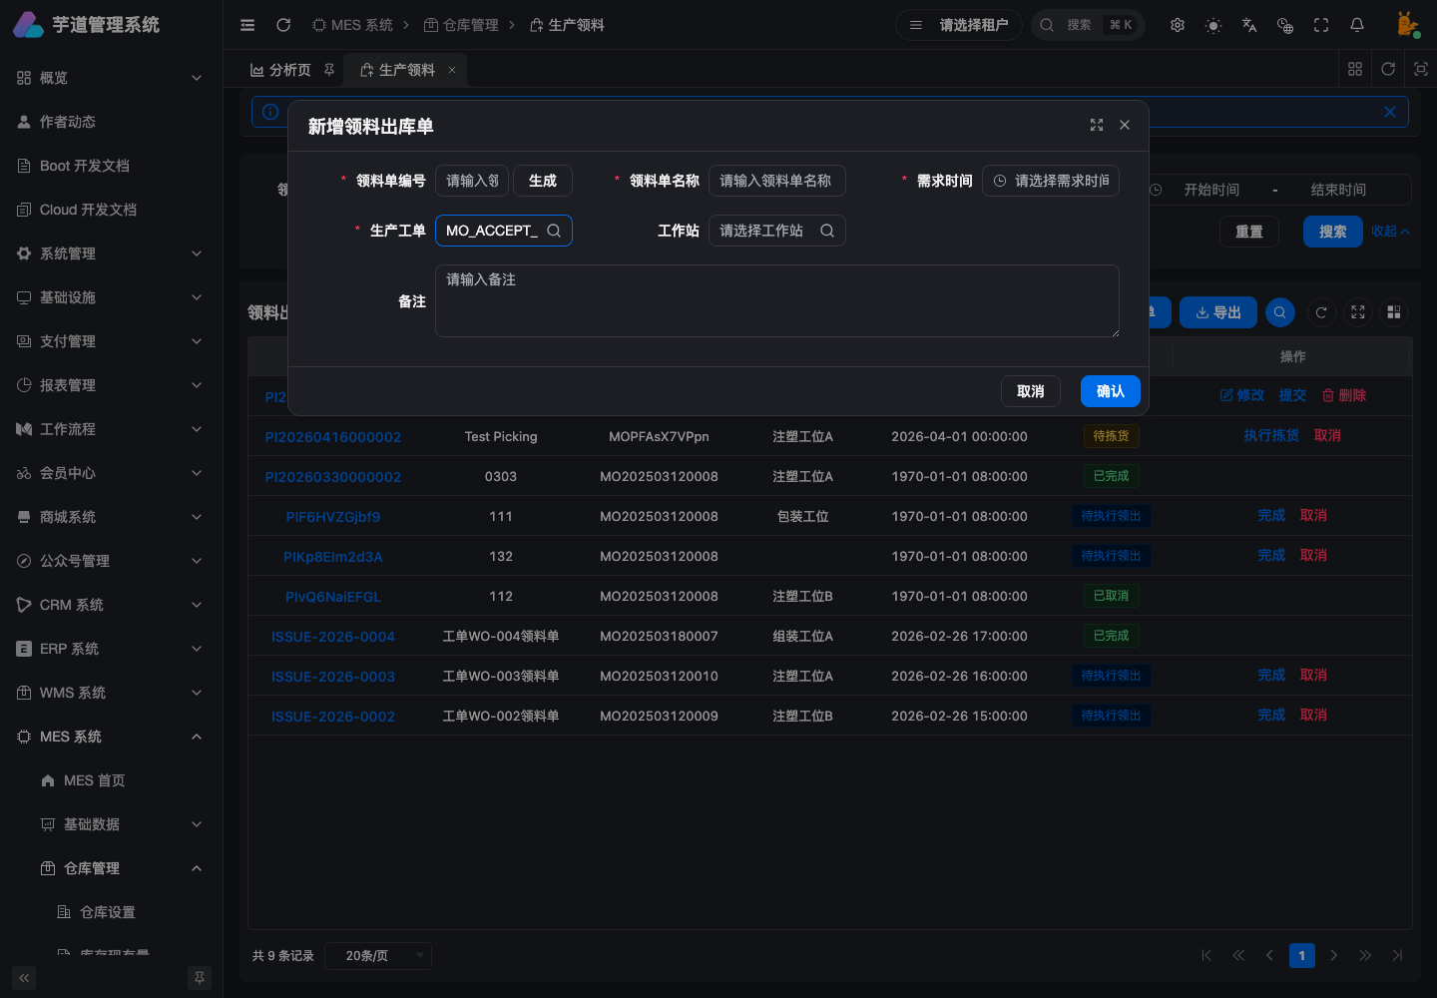The height and width of the screenshot is (998, 1437).
Task: Click the round blue search toggle icon
Action: [1280, 312]
